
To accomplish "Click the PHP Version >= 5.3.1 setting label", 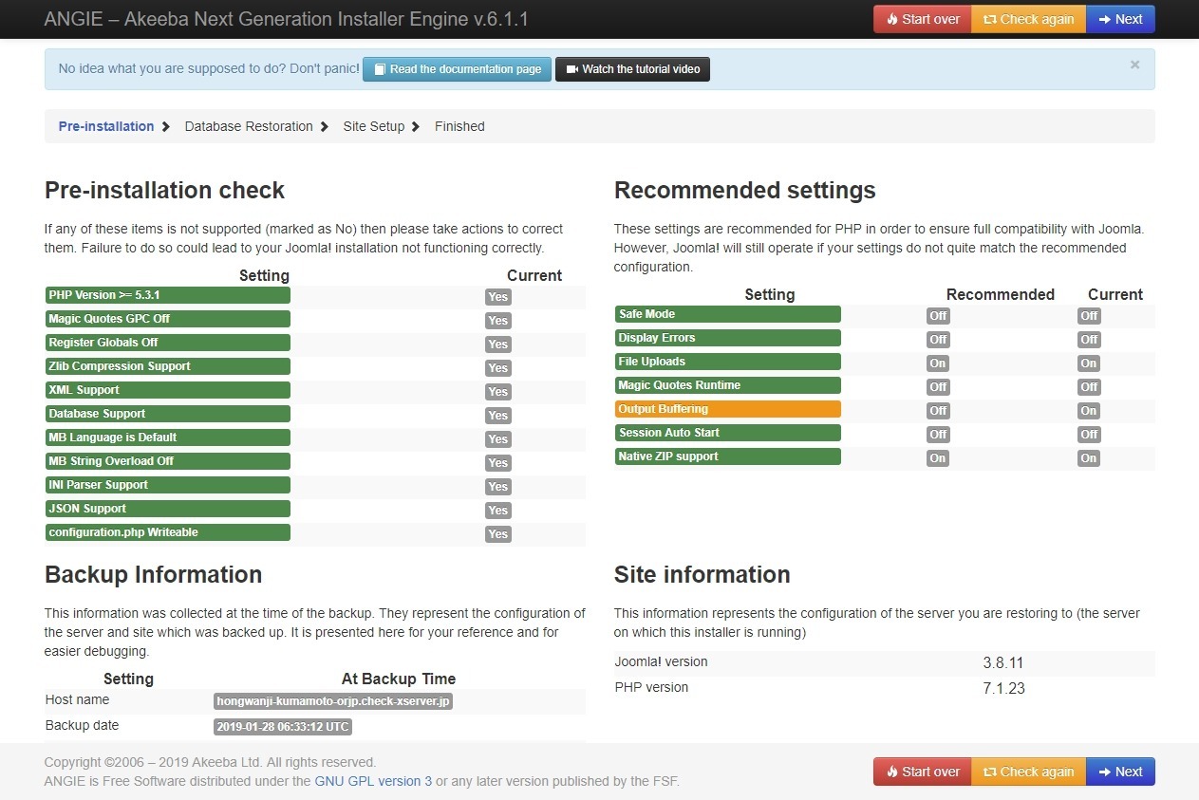I will click(x=168, y=295).
